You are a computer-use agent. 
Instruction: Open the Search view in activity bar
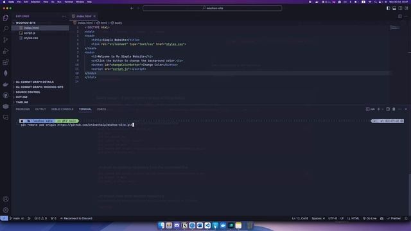point(6,28)
